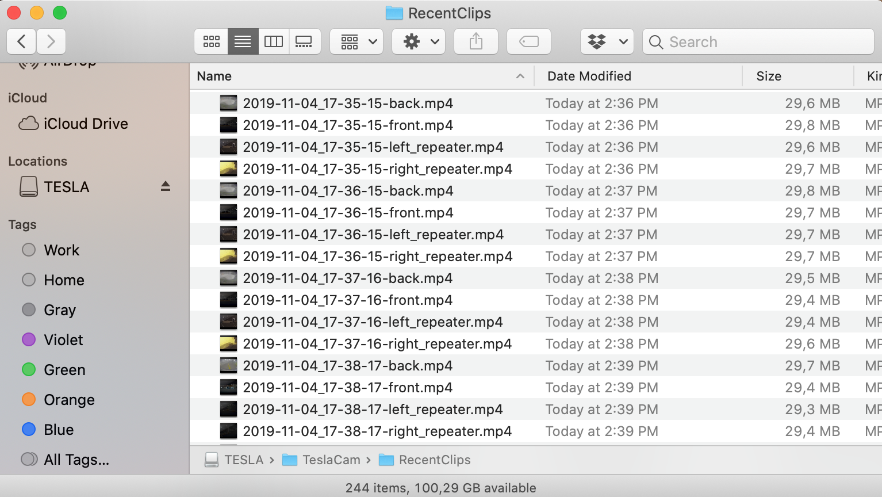882x497 pixels.
Task: Click TESLA in the path bar
Action: [234, 460]
